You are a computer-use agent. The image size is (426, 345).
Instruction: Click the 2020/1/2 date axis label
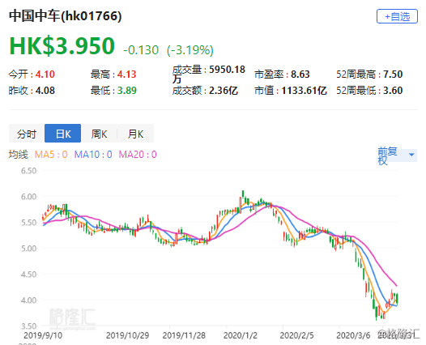pos(241,335)
